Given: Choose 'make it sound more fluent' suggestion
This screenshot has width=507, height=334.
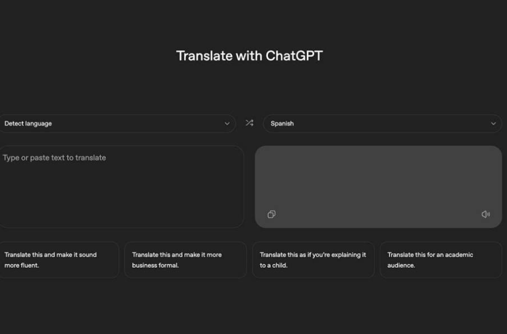Looking at the screenshot, I should pos(59,260).
